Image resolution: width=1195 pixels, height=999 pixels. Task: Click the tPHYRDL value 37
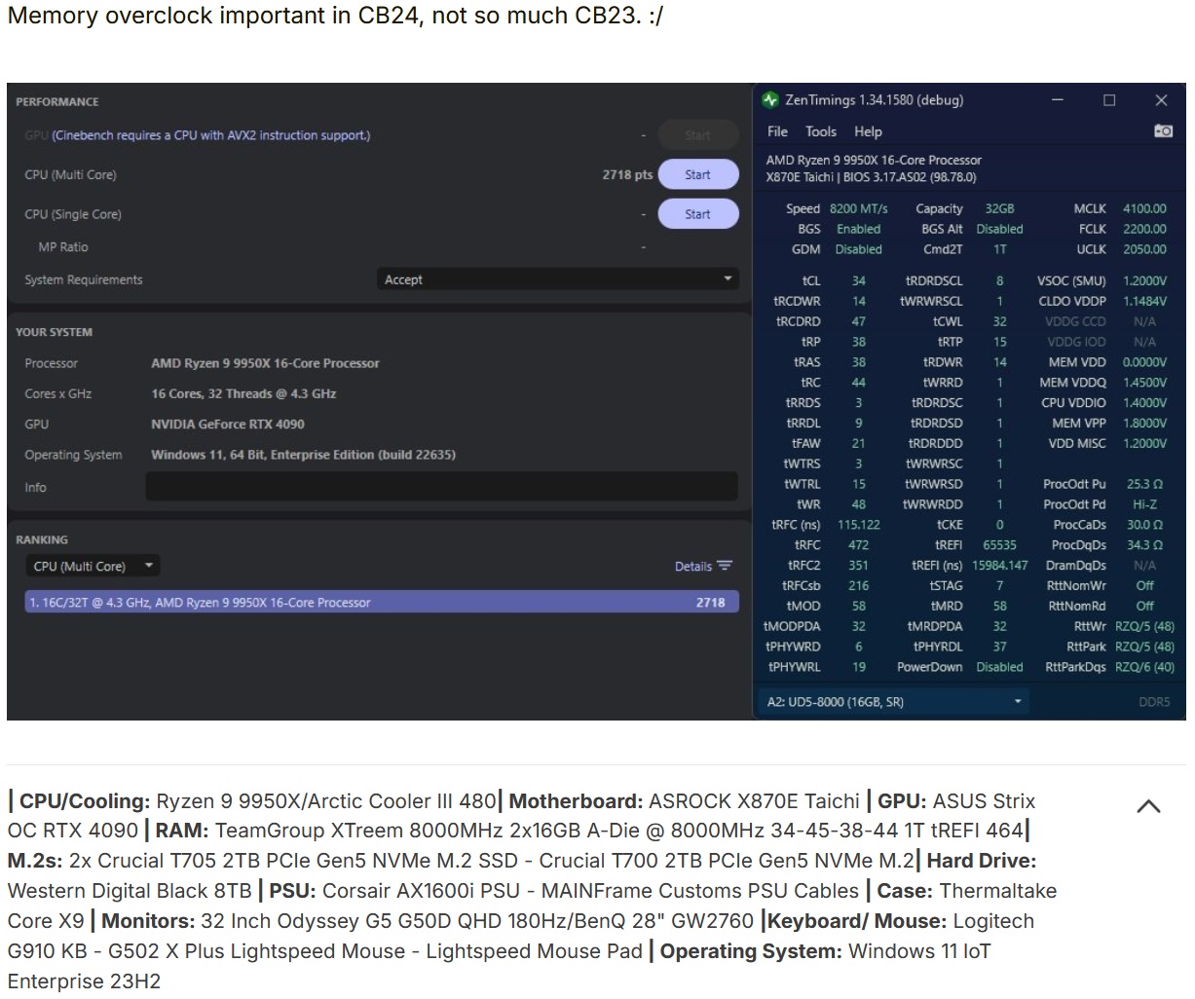(999, 647)
